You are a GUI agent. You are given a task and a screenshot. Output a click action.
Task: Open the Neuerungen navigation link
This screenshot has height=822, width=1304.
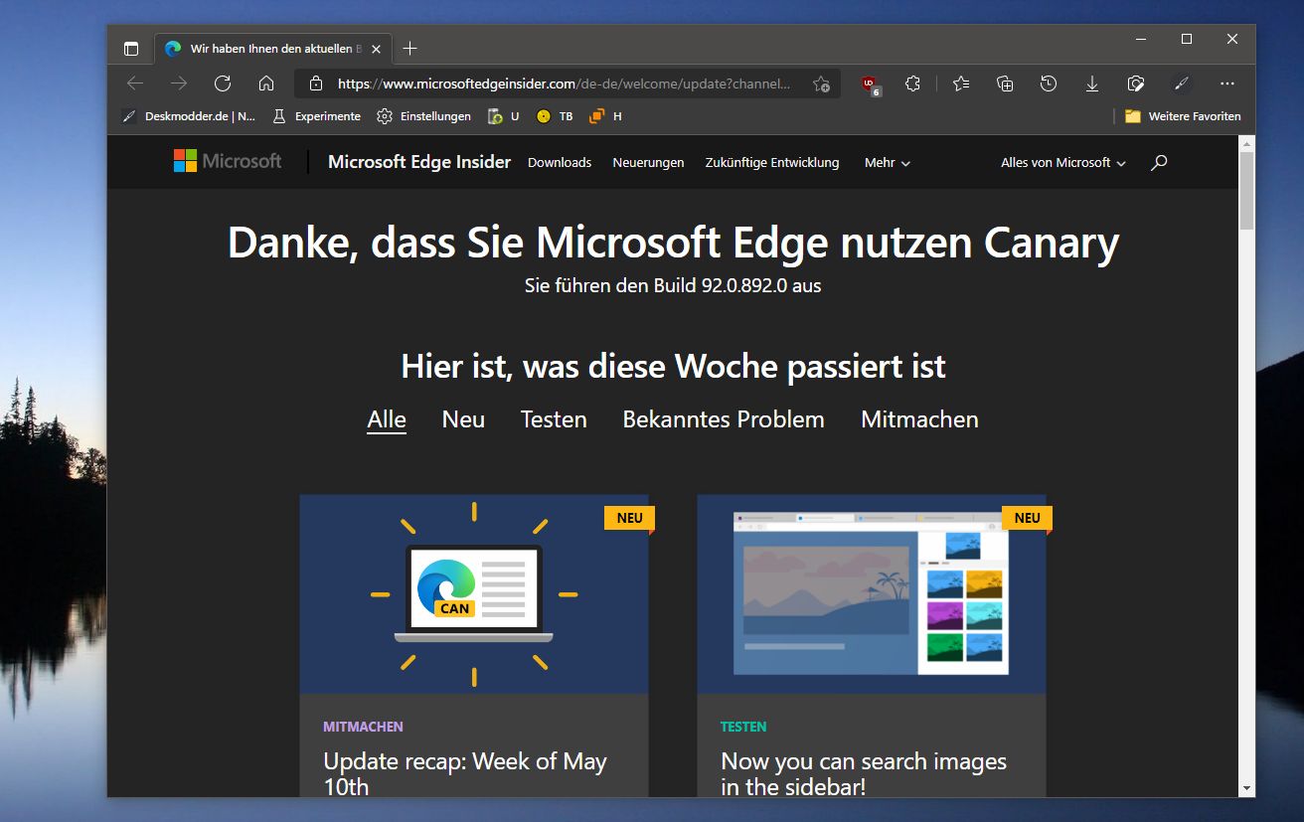[x=648, y=162]
